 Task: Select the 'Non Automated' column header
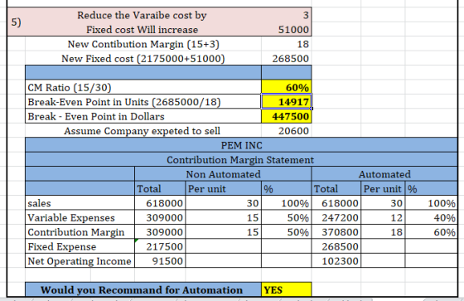tap(223, 174)
